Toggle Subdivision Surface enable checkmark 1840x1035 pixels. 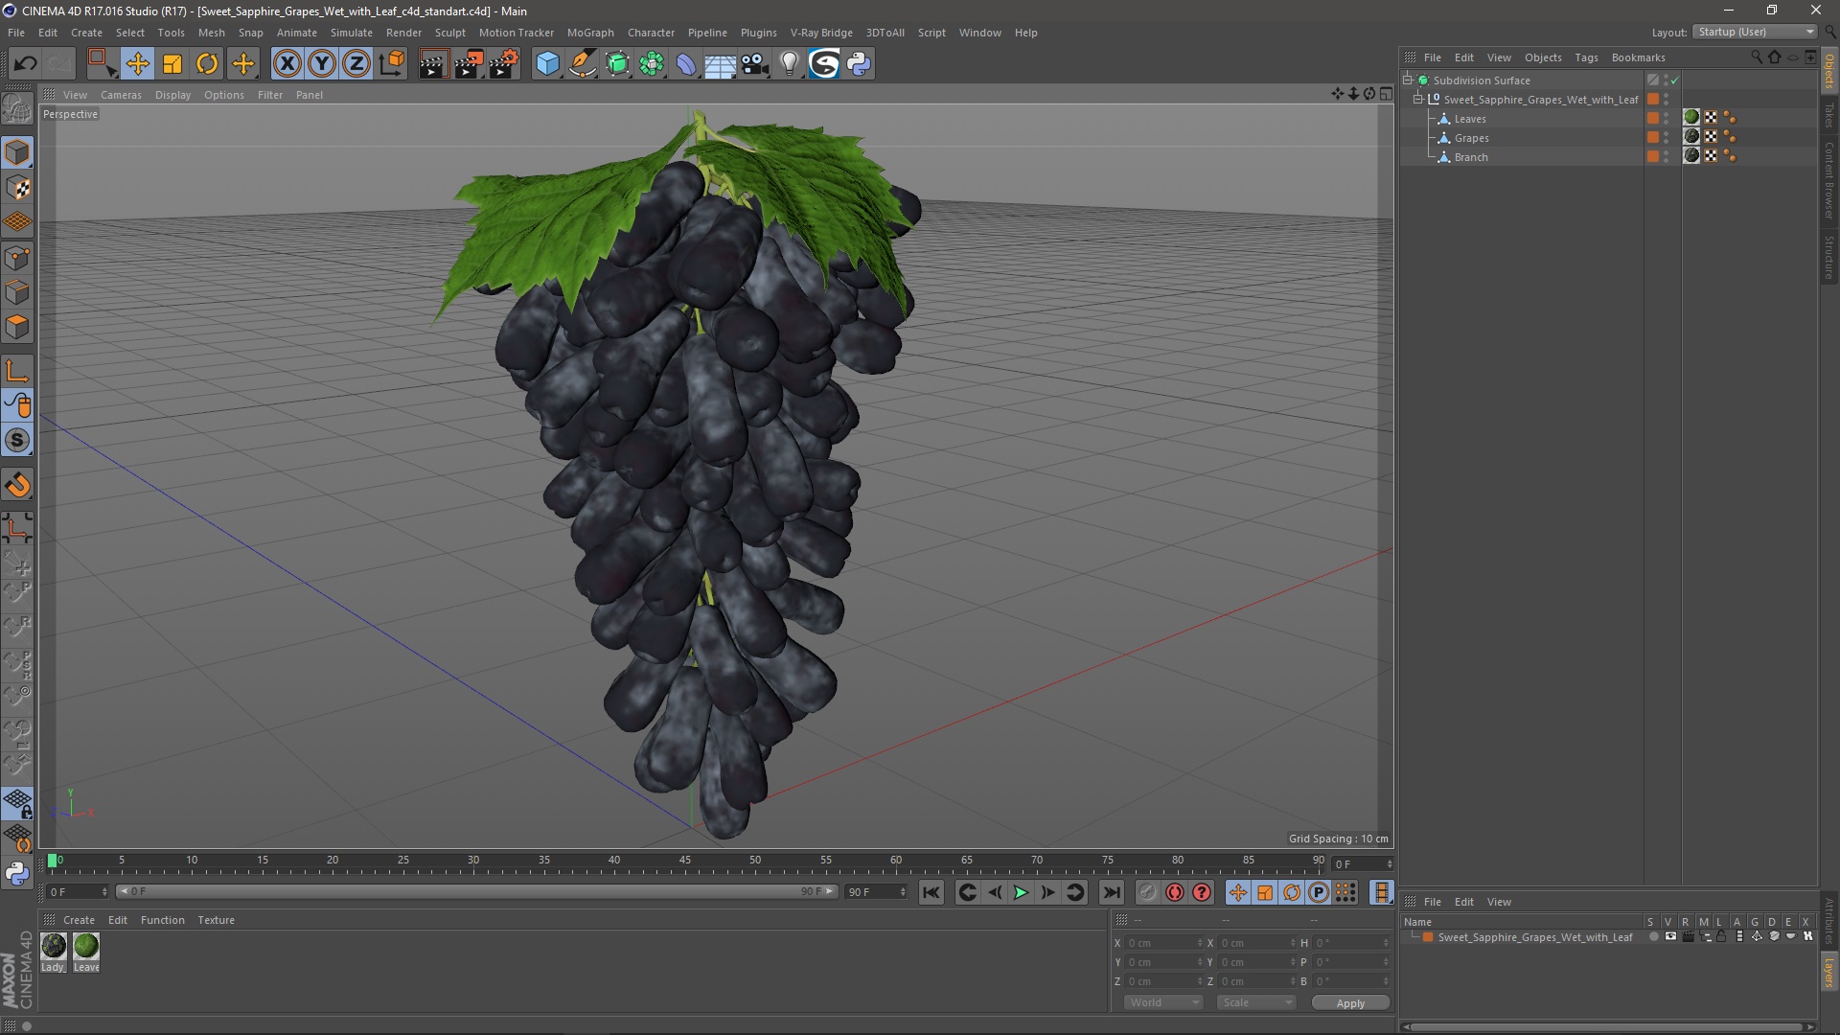1674,80
